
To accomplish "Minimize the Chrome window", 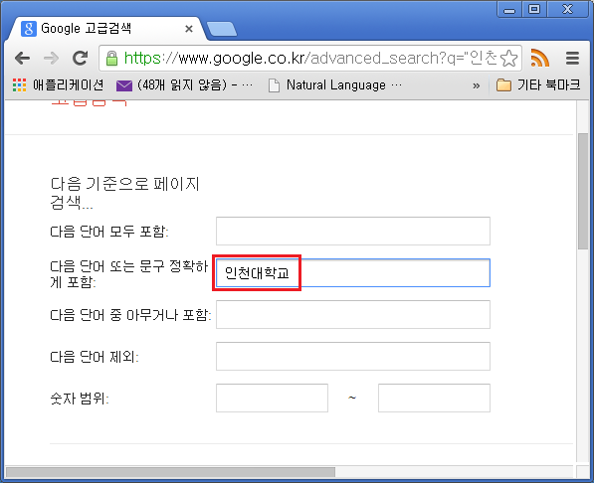I will pos(509,9).
